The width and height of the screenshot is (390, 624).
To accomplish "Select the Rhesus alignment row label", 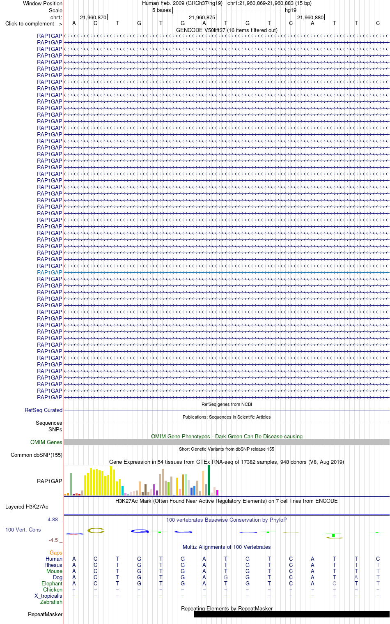I will [53, 565].
